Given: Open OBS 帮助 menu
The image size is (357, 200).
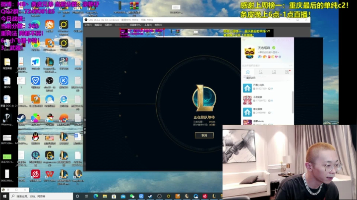Looking at the screenshot, I should click(158, 25).
